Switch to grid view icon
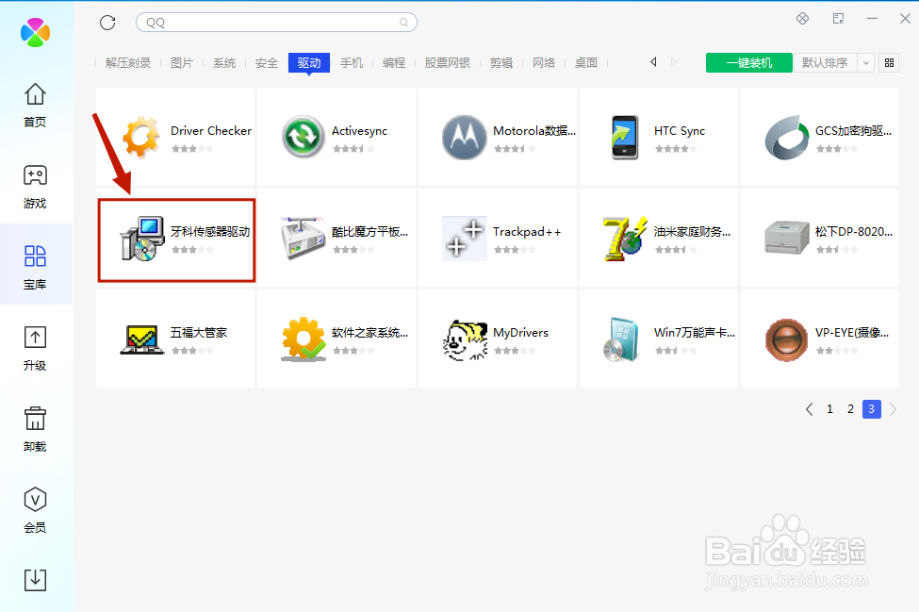919x612 pixels. coord(889,63)
